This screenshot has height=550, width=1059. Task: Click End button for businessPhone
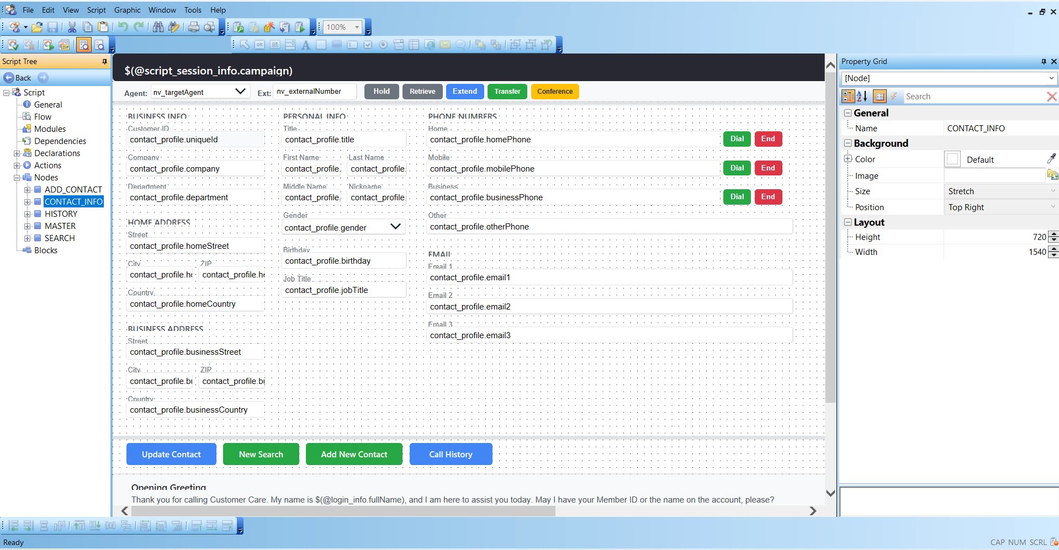click(768, 197)
